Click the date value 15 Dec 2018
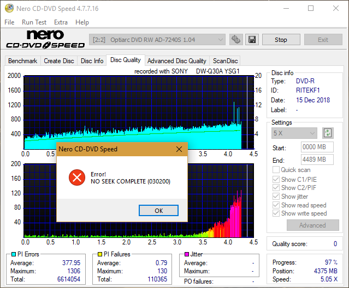Screen dimensions: 349x288 [x=313, y=100]
